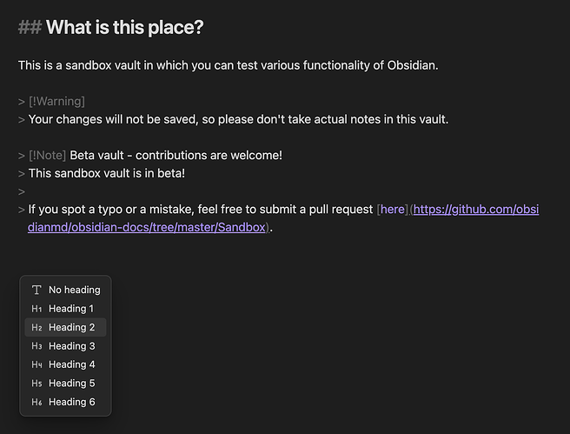The width and height of the screenshot is (570, 434).
Task: Click the H4 icon in heading menu
Action: pos(36,364)
